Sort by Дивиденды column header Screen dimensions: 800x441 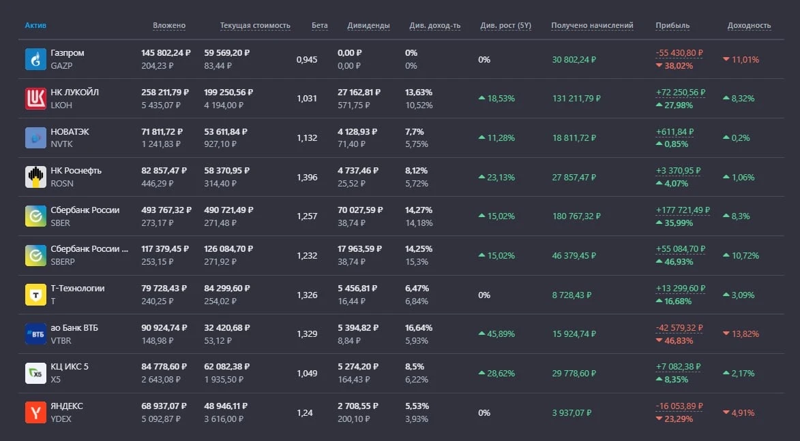[368, 25]
